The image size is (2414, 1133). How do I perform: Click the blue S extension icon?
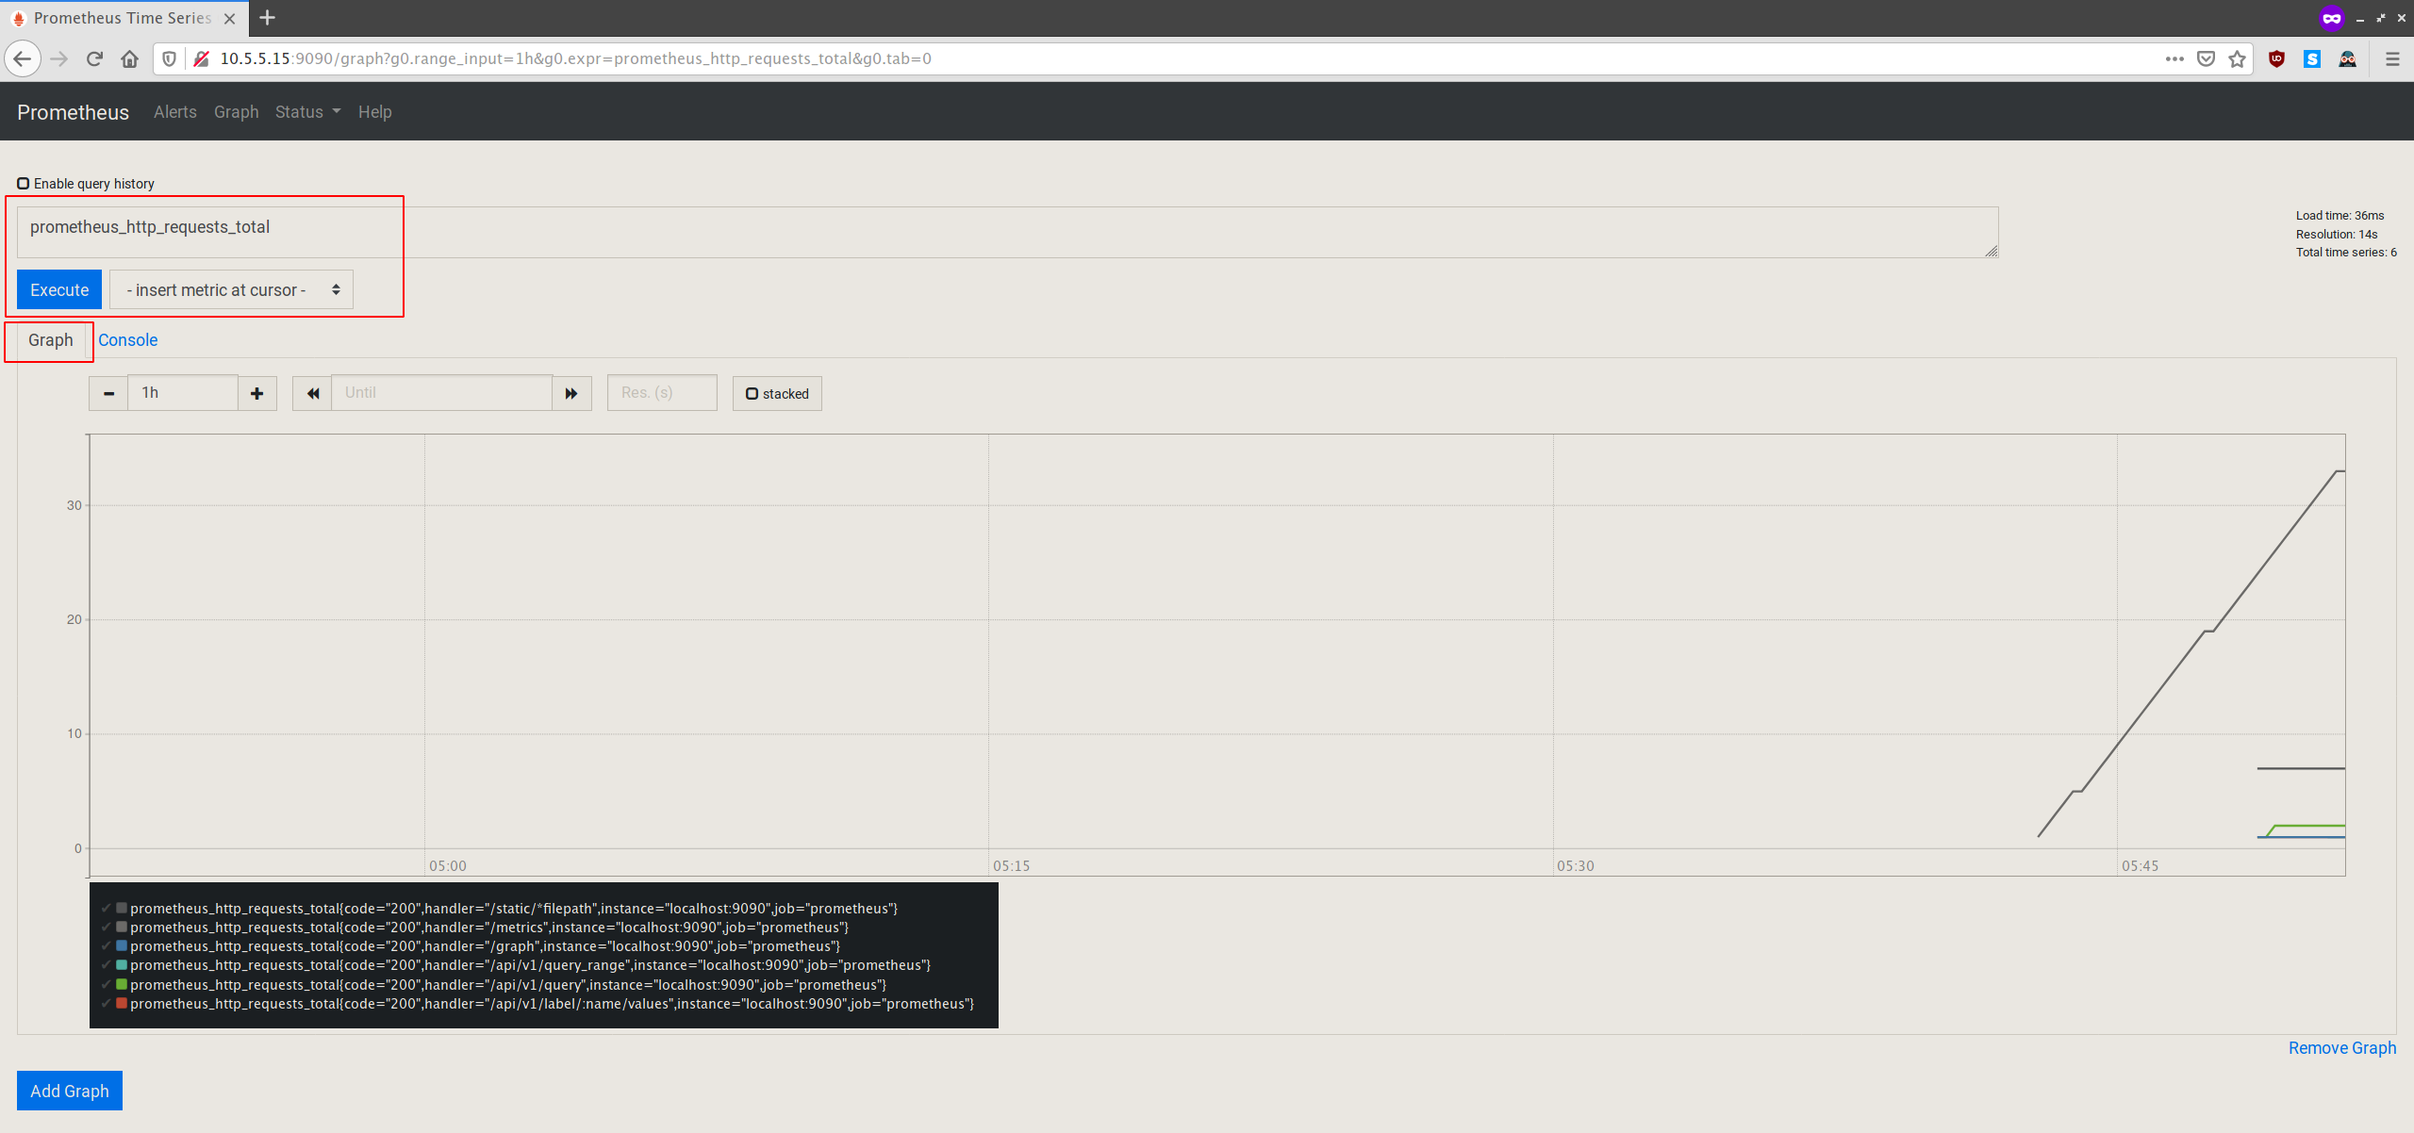coord(2312,58)
